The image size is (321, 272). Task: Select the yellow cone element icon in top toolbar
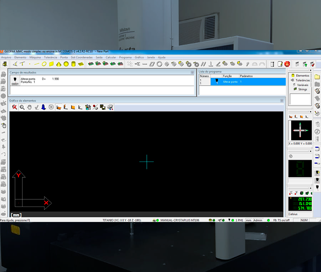point(59,64)
